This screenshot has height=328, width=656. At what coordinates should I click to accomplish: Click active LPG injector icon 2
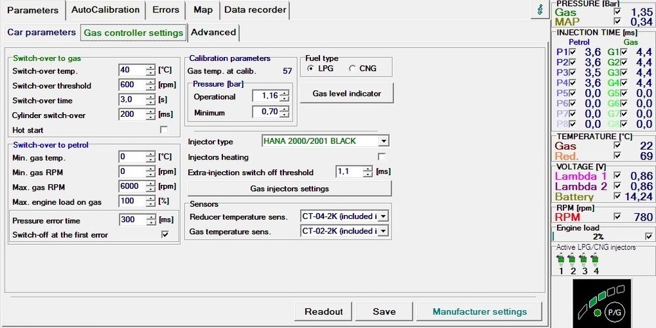click(572, 260)
